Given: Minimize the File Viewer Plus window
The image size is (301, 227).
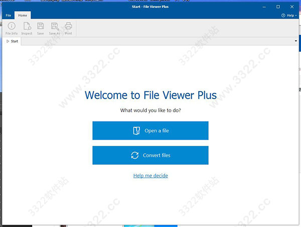Looking at the screenshot, I should coord(264,7).
